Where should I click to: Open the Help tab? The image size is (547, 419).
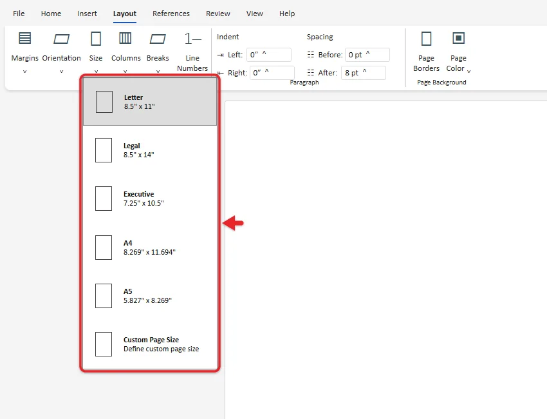(287, 14)
